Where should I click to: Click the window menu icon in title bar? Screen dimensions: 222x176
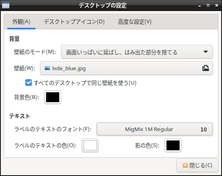6,5
